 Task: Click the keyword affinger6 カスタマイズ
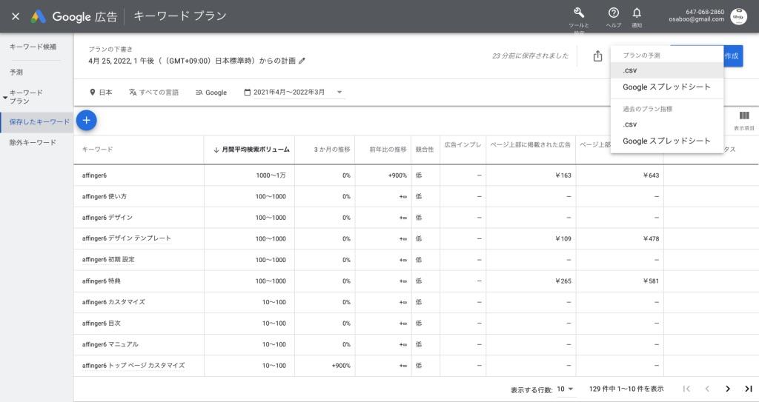[x=113, y=302]
